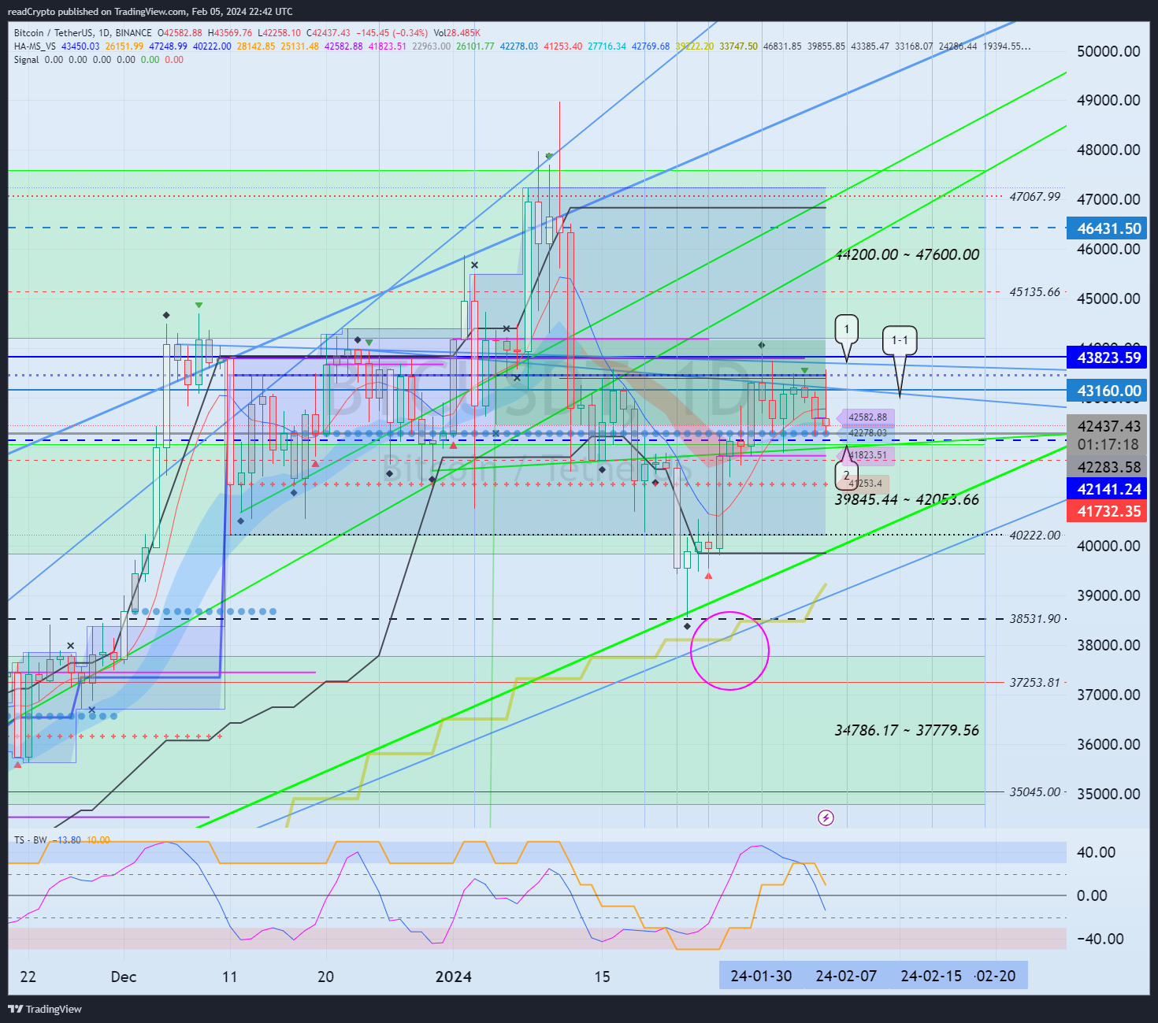Click the blue 42141.24 price label

tap(1107, 489)
